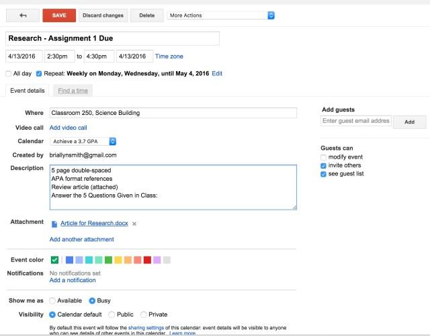Click Add video call link
The width and height of the screenshot is (430, 336).
pos(69,128)
